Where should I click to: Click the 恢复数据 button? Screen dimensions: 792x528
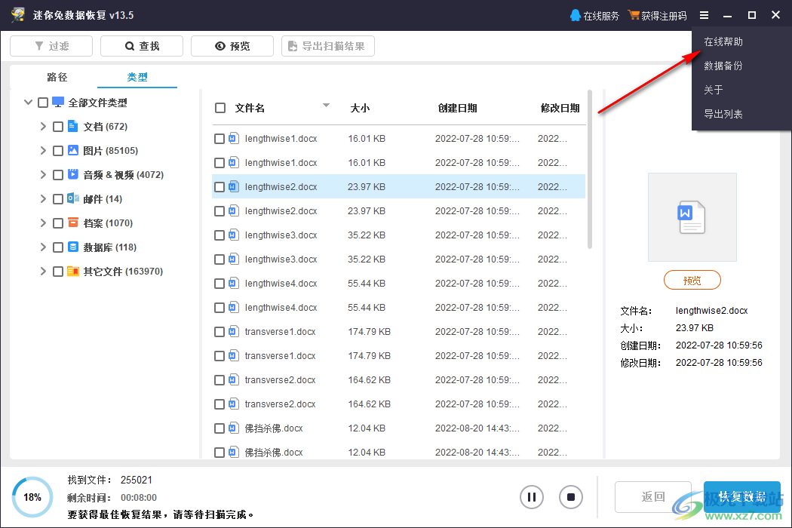click(x=742, y=496)
